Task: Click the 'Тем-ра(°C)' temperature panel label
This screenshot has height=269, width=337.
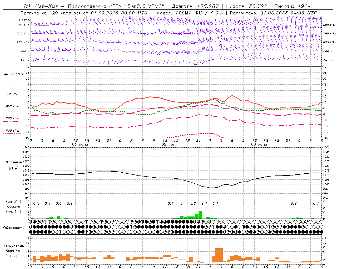Action: tap(12, 74)
